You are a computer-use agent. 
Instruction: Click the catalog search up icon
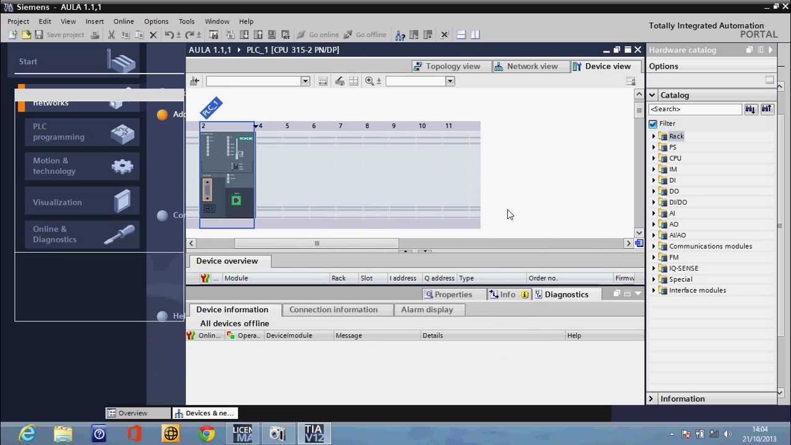point(766,109)
